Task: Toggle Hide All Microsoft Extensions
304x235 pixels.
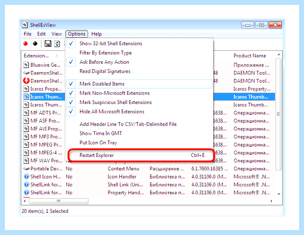Action: (x=139, y=111)
